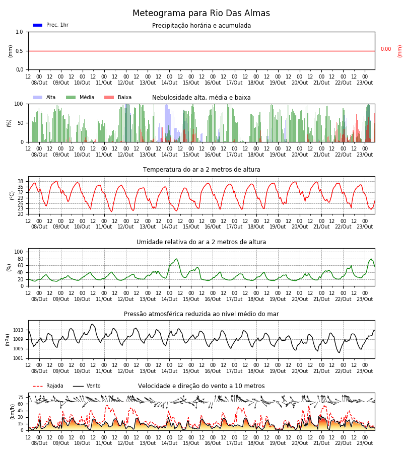Click the Temperatura do ar chart title
This screenshot has height=453, width=403.
coord(201,169)
